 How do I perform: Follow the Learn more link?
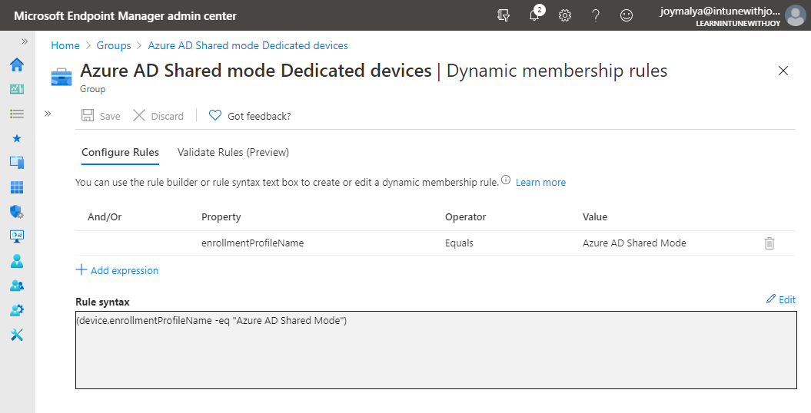click(x=540, y=182)
